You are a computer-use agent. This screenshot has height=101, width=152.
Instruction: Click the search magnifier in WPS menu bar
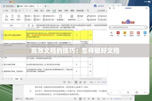[88, 11]
